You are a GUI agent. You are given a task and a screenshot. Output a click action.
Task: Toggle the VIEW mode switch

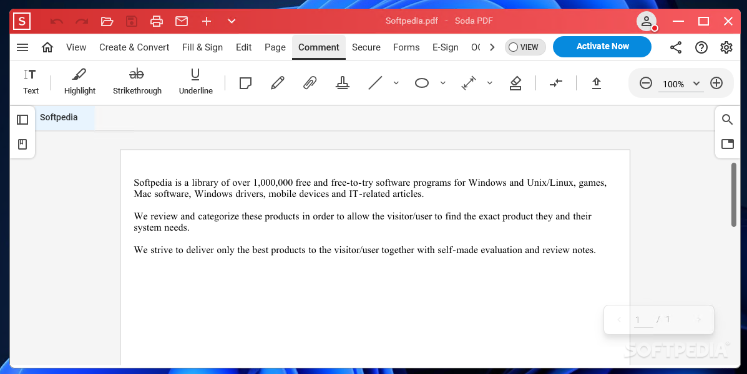point(525,47)
